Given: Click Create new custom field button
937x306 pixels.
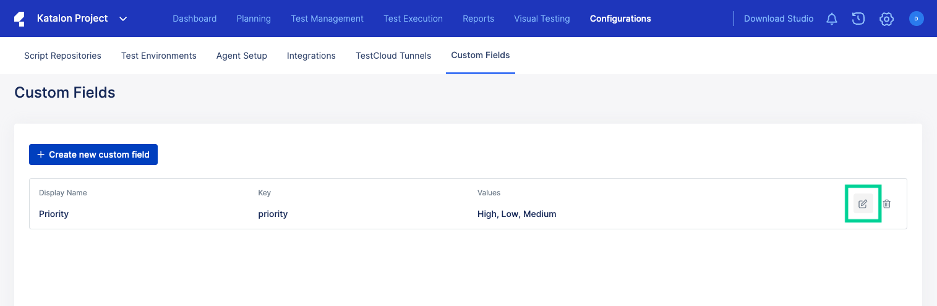Looking at the screenshot, I should pos(93,155).
